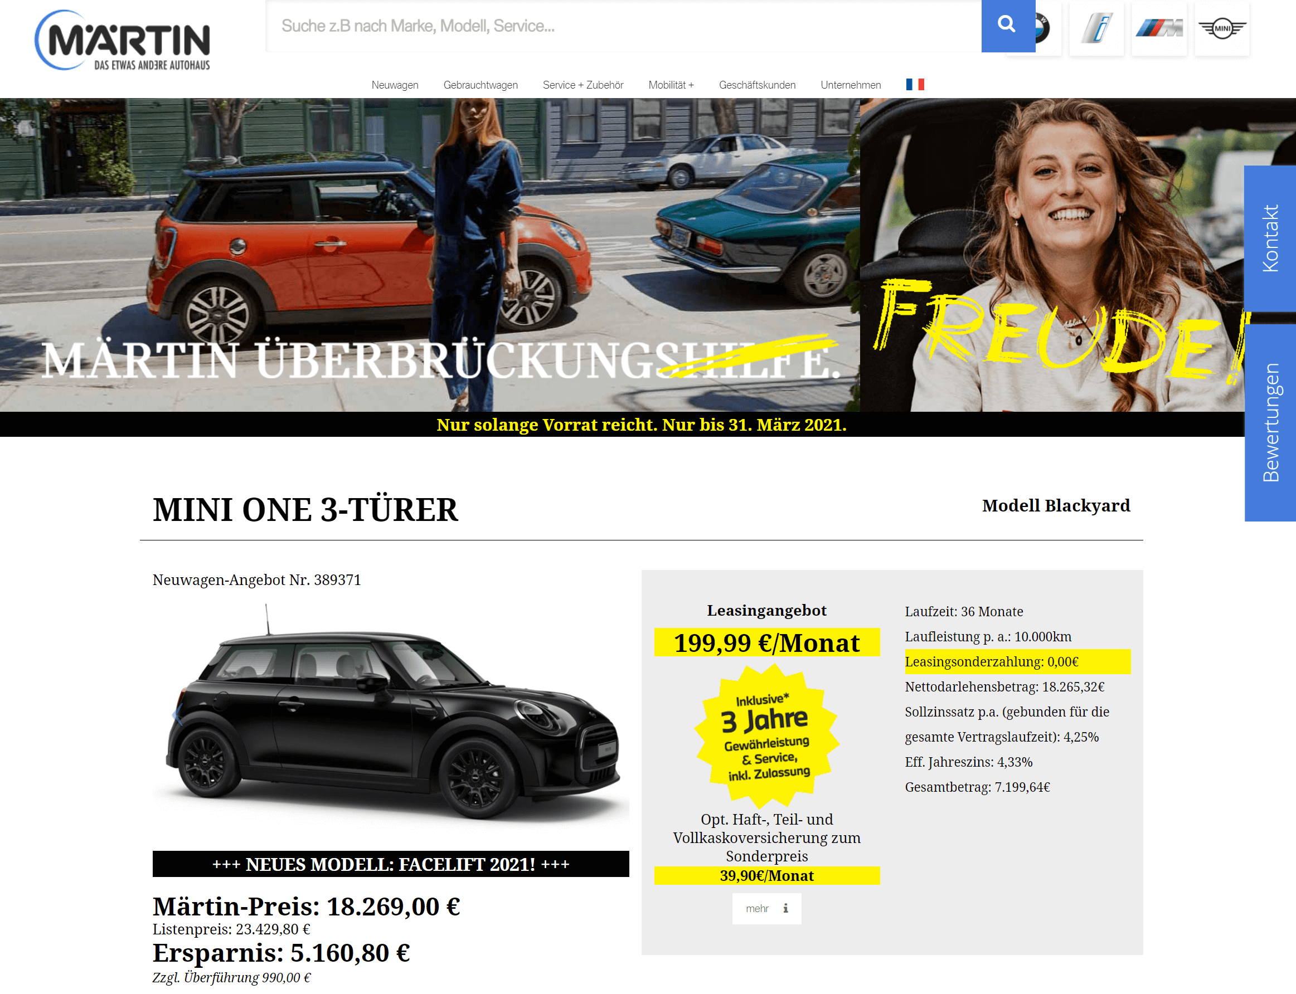Viewport: 1296px width, 994px height.
Task: Click the 3 Jahre Gewährleistung badge
Action: (766, 736)
